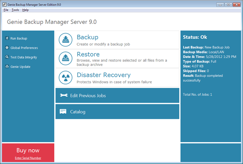Click the running man icon in sidebar
This screenshot has height=164, width=243.
7,38
